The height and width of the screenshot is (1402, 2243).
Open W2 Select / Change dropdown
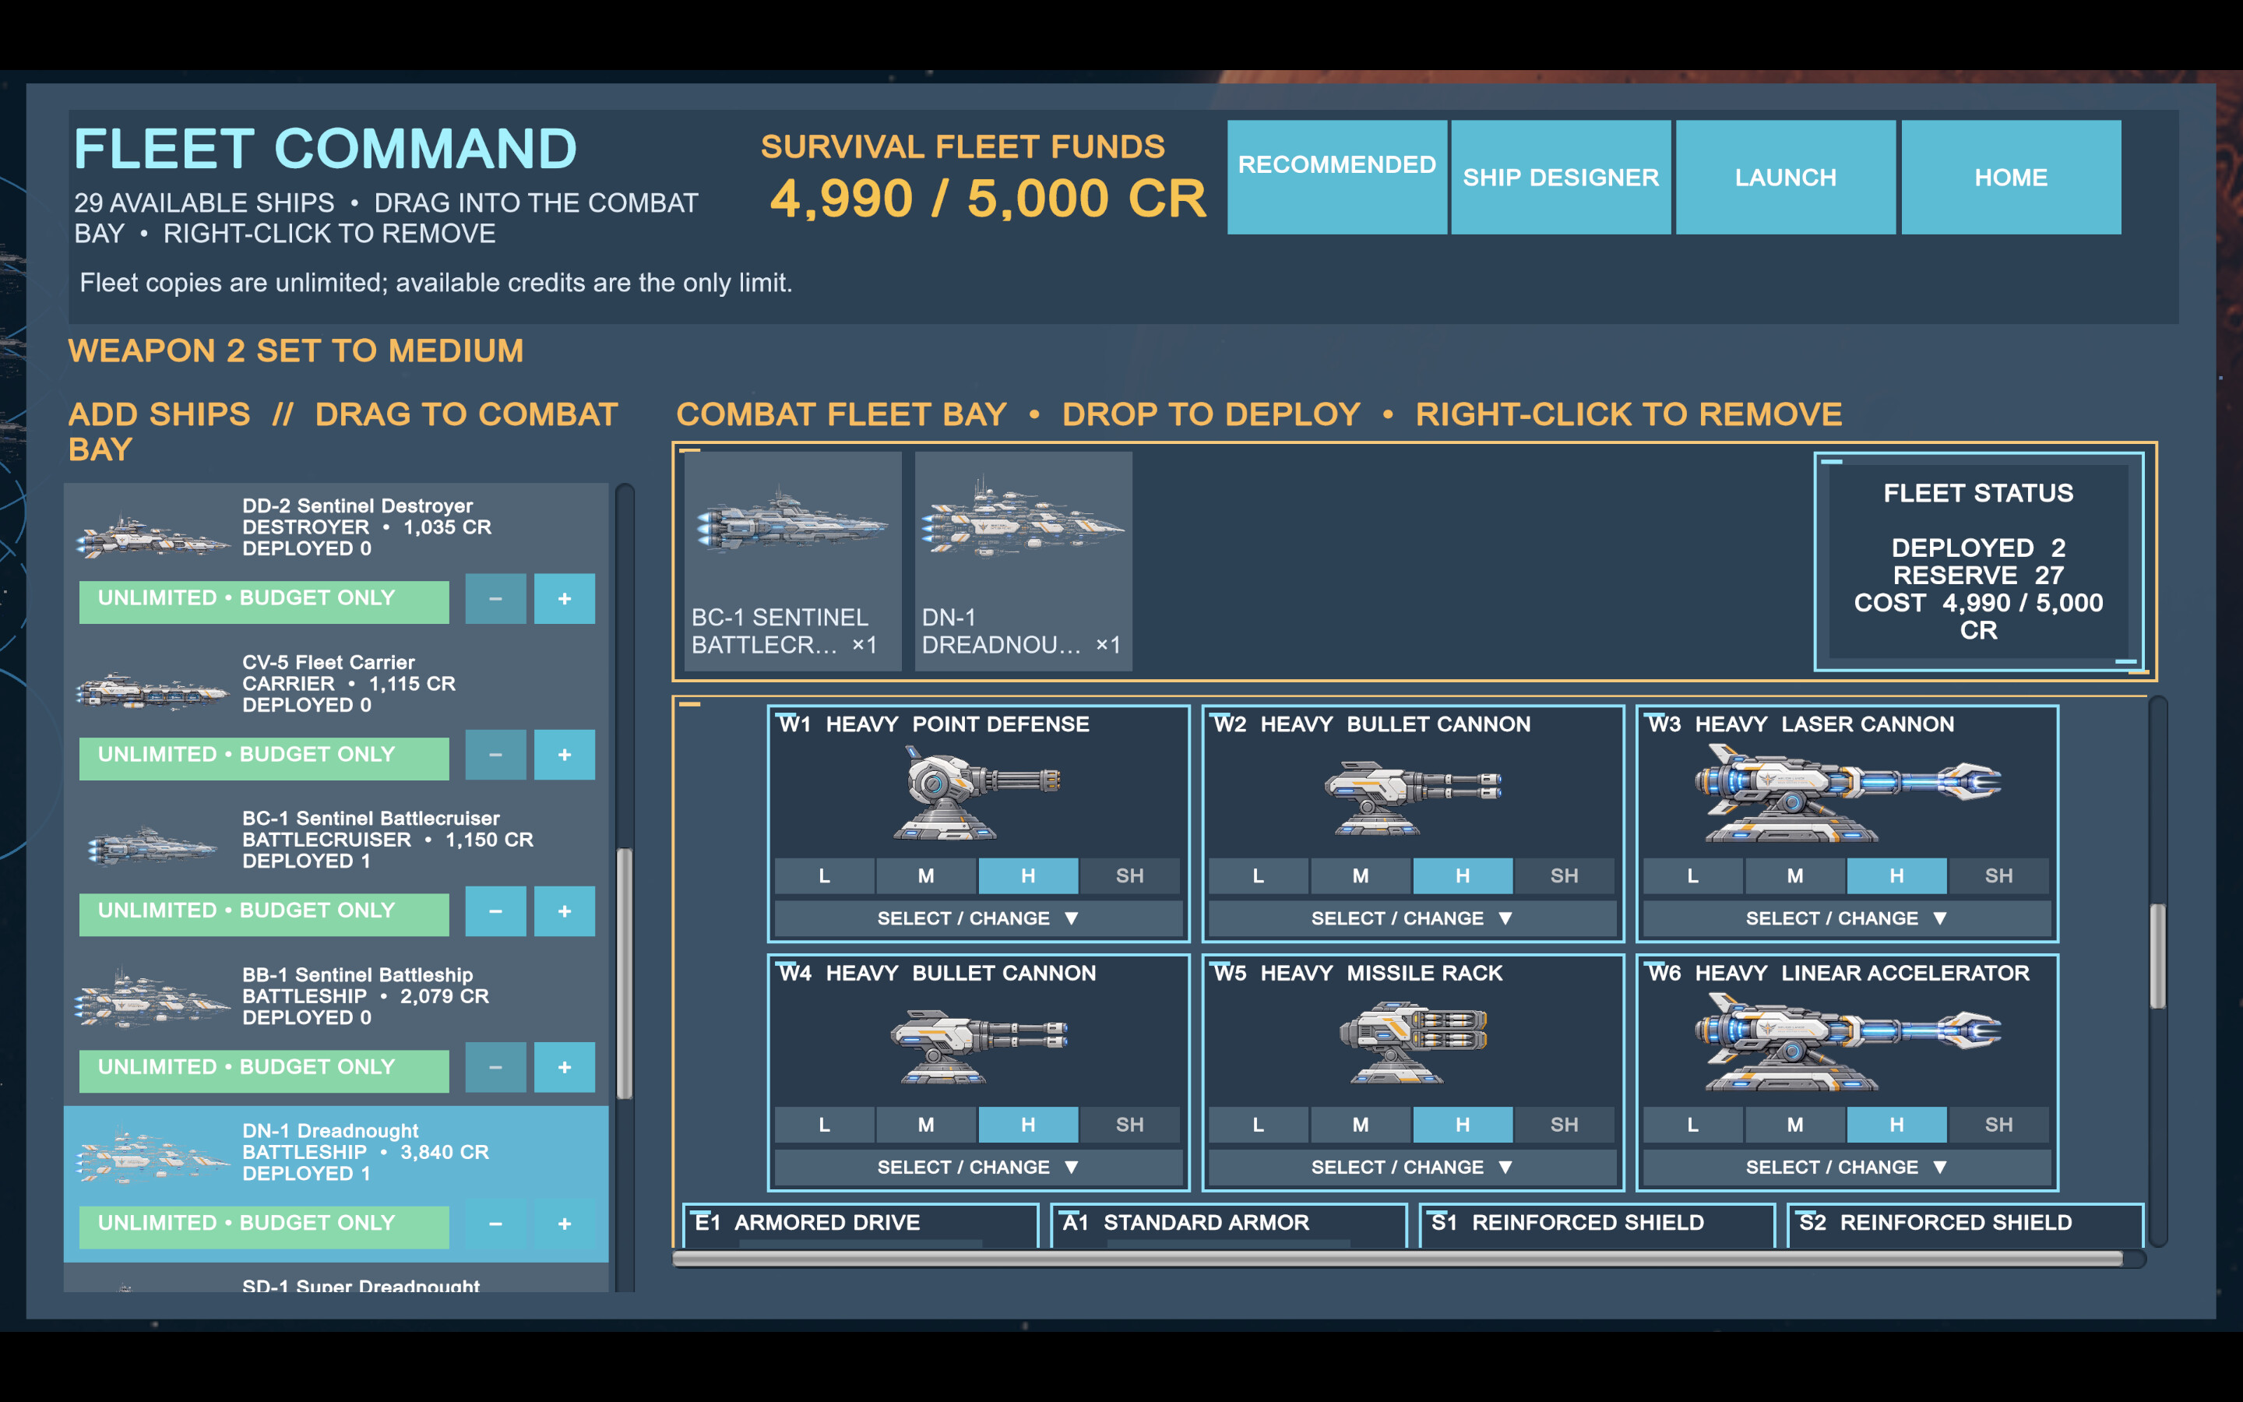1413,918
